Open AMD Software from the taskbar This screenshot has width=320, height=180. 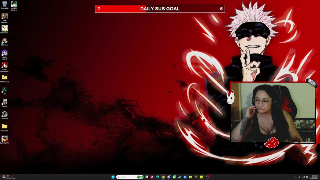point(152,177)
